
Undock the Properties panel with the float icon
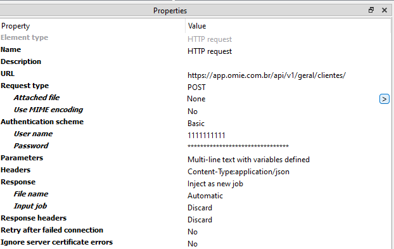371,10
